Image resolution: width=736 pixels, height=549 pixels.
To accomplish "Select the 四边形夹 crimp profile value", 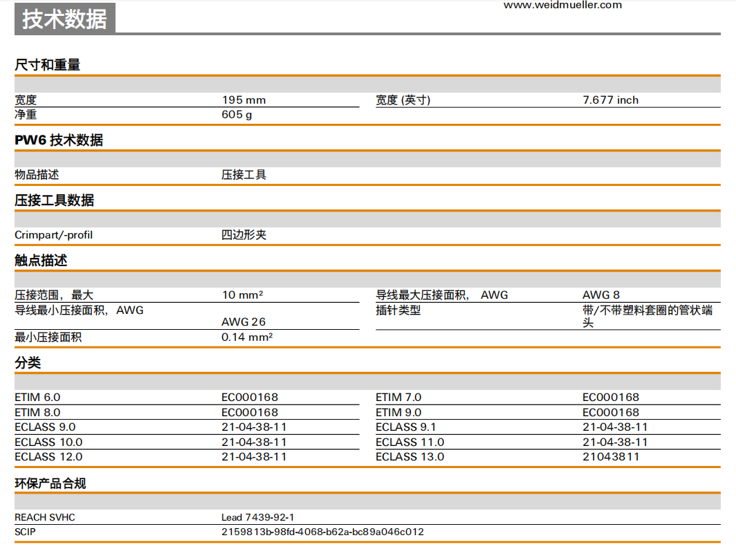I will click(243, 235).
